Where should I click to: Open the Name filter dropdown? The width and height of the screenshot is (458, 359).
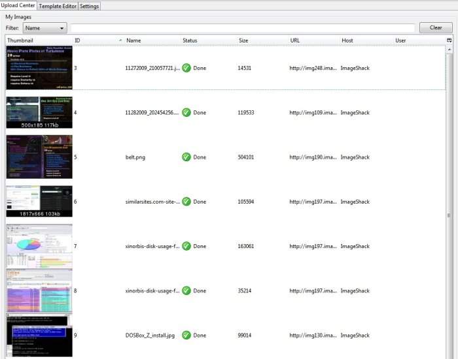44,28
